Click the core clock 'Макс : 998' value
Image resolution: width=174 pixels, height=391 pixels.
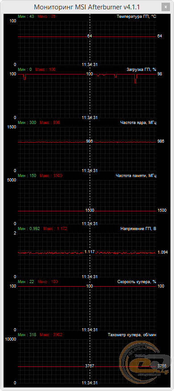[x=50, y=123]
